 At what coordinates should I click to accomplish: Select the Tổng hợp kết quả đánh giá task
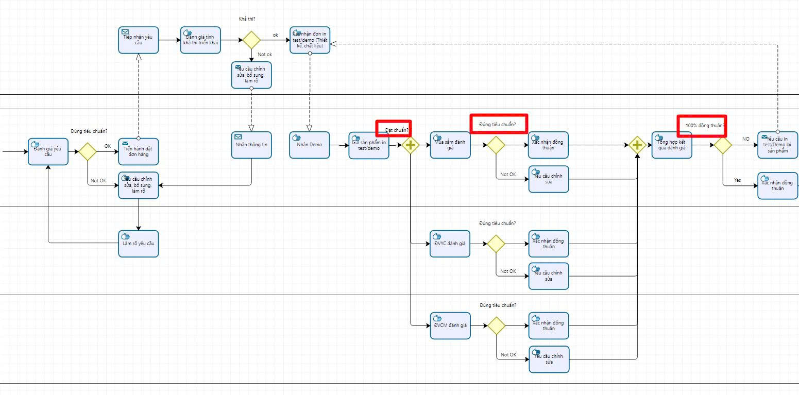tap(672, 145)
